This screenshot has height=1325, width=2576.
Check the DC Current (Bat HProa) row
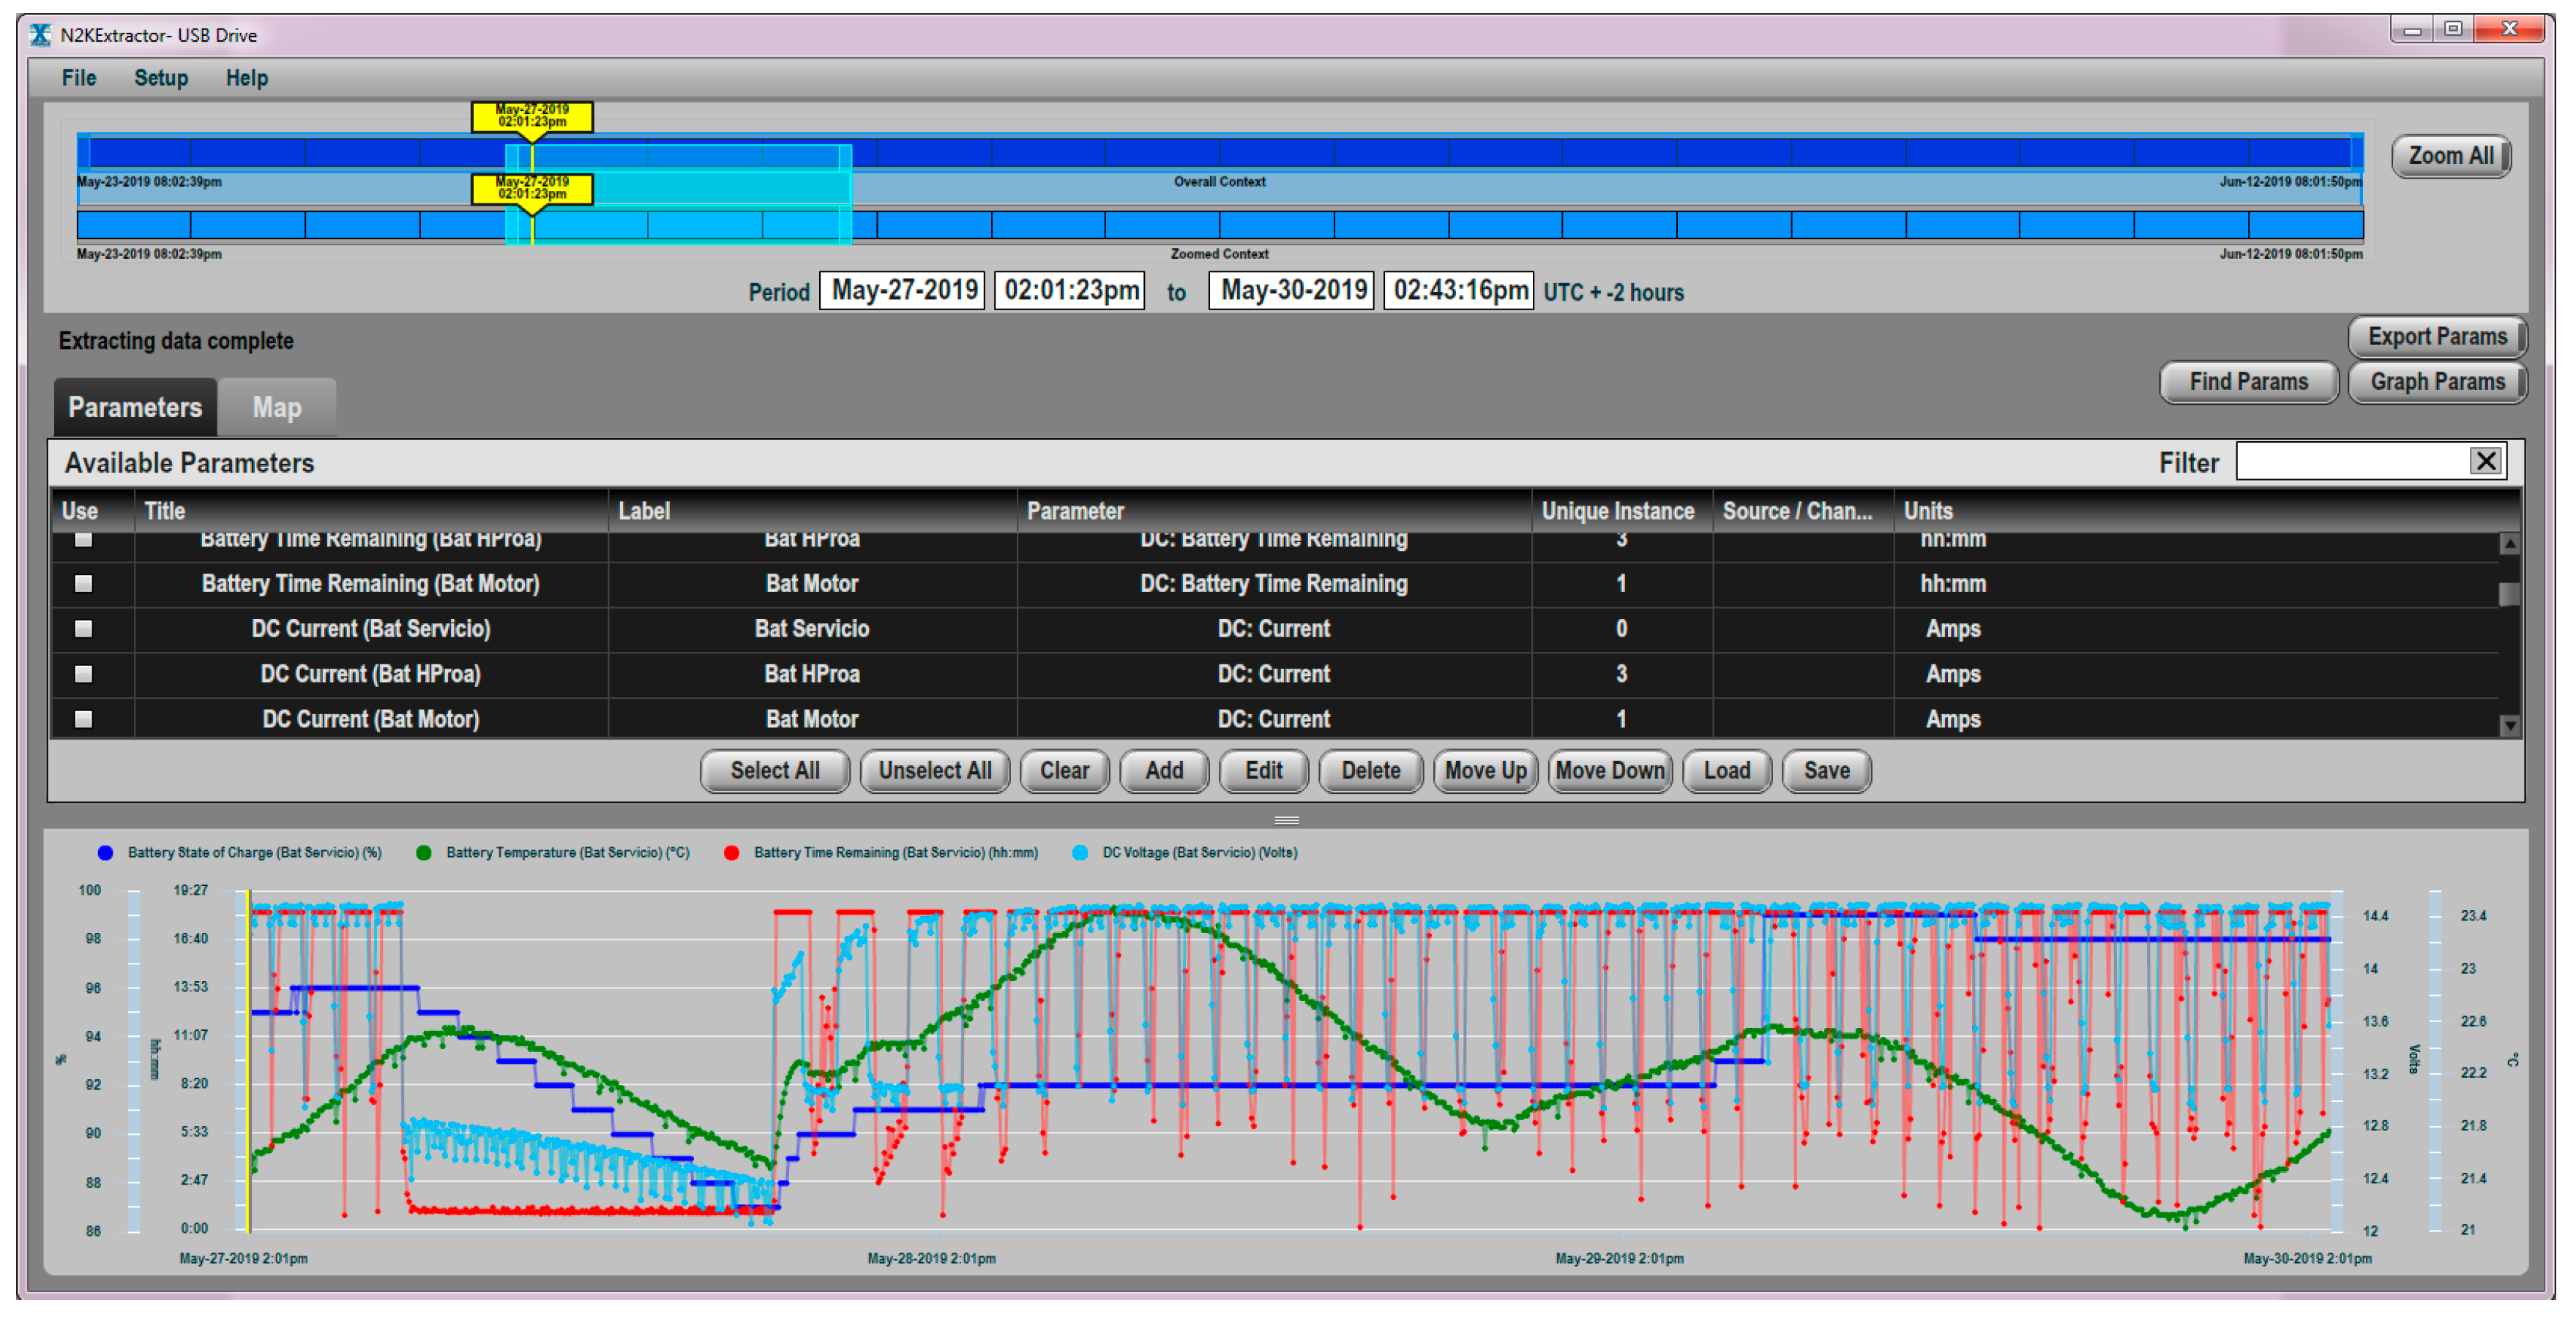[84, 674]
